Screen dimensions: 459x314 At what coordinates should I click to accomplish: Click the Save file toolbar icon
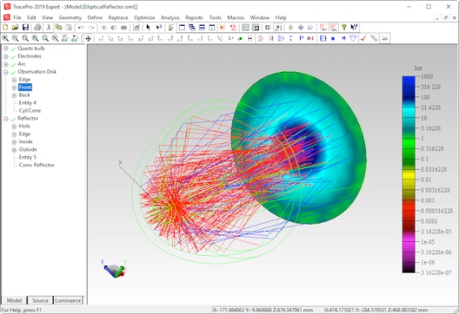tap(25, 28)
